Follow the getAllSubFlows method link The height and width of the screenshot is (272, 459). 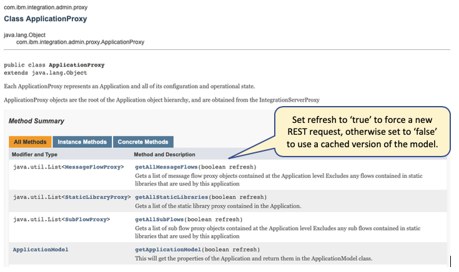(x=159, y=220)
